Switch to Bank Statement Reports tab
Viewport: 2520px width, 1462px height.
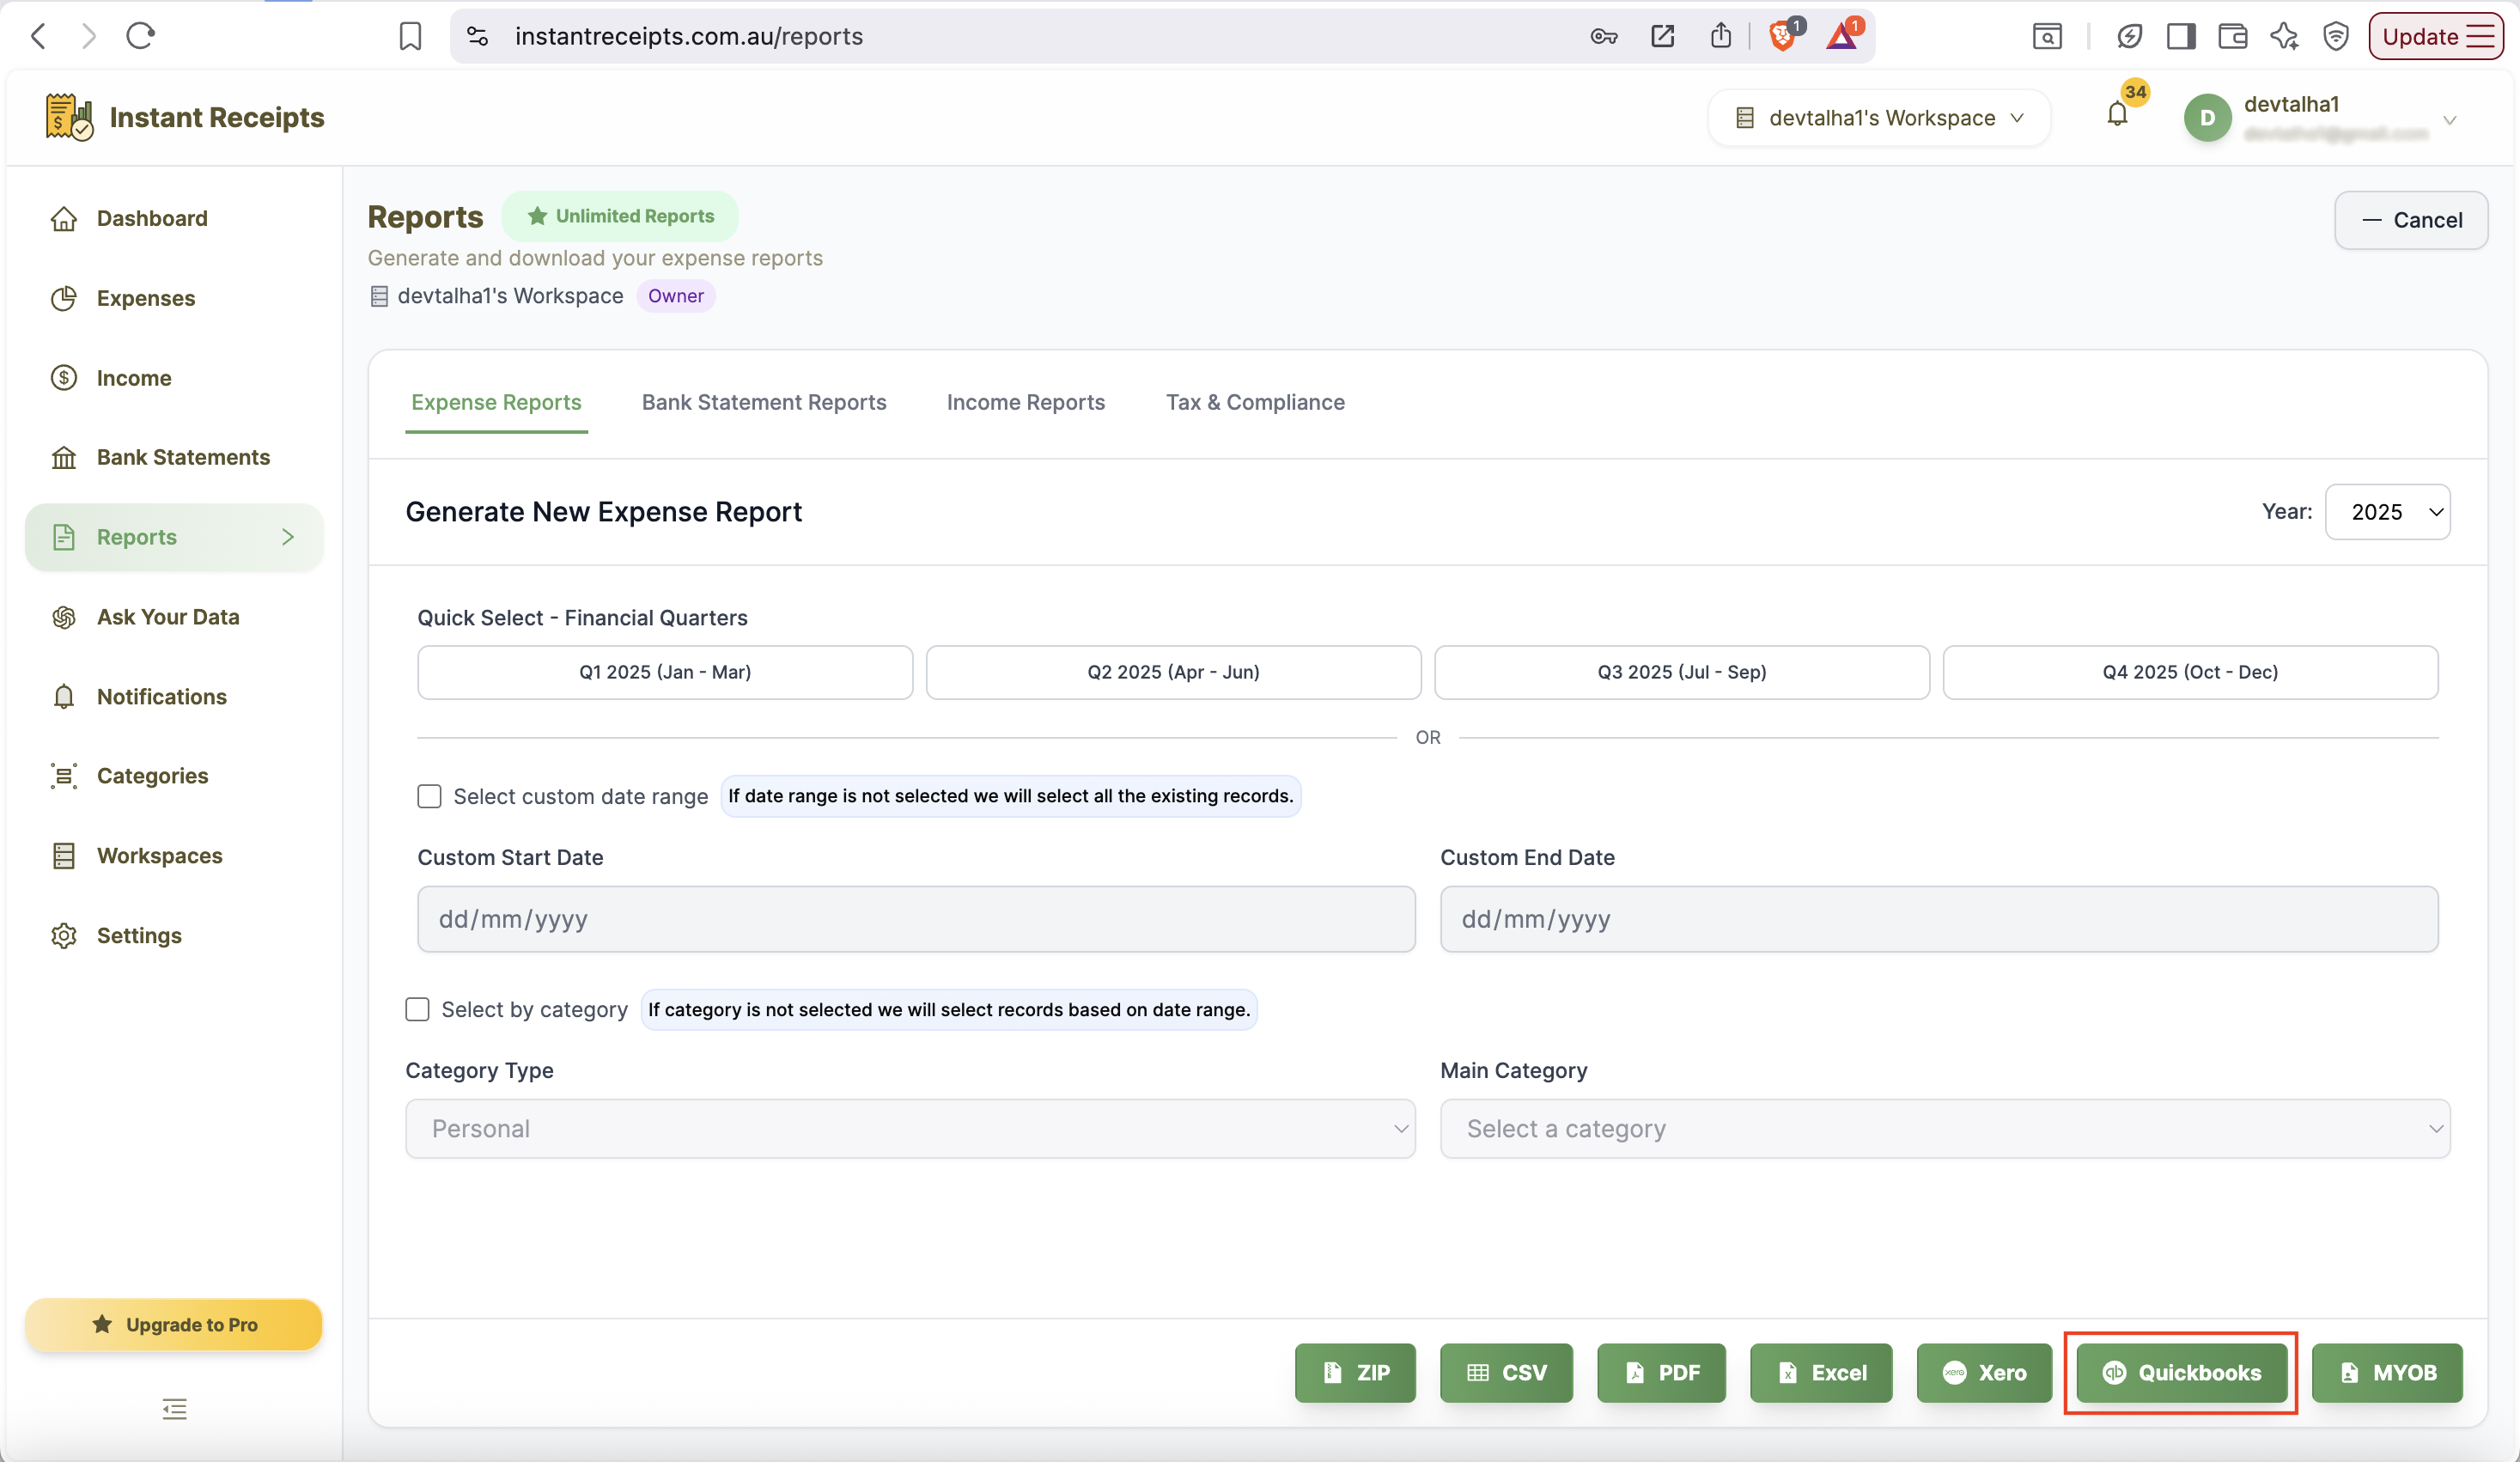click(x=764, y=402)
